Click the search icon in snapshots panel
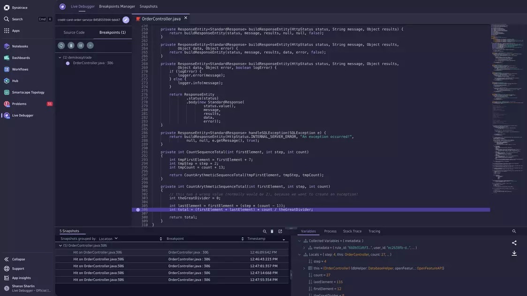The height and width of the screenshot is (296, 527). click(264, 231)
